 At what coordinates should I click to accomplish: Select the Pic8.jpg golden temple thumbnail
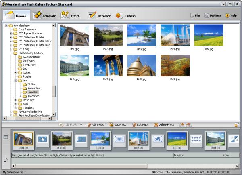(142, 65)
